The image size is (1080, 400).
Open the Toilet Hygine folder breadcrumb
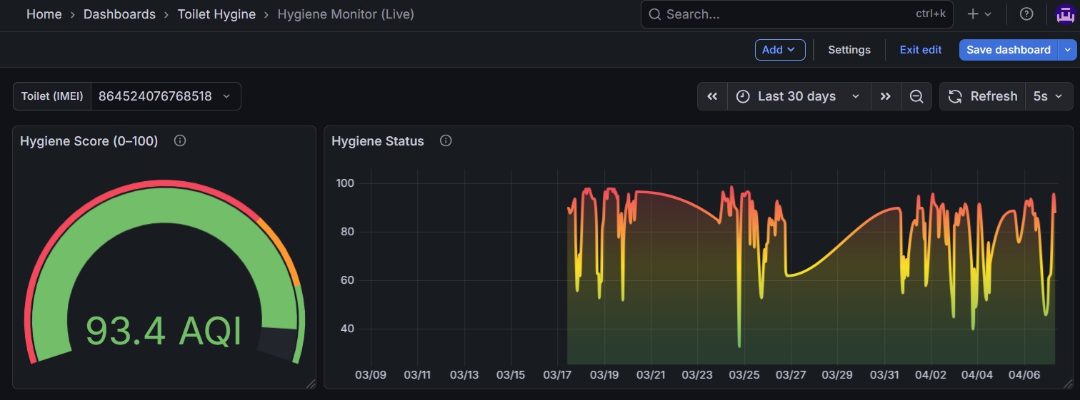[x=216, y=14]
